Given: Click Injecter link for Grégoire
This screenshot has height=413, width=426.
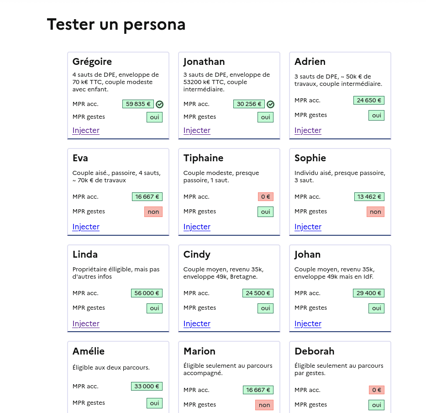Looking at the screenshot, I should 86,130.
